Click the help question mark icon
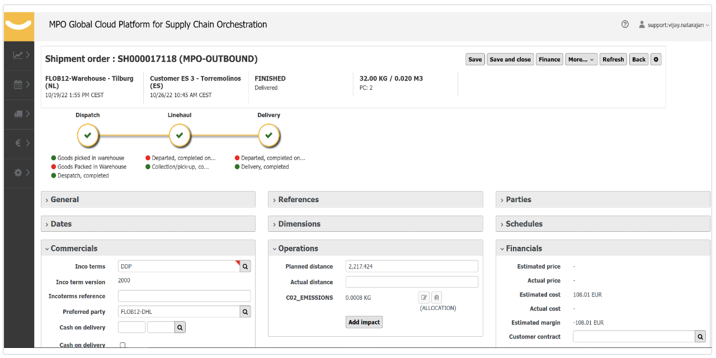This screenshot has height=358, width=716. [625, 25]
